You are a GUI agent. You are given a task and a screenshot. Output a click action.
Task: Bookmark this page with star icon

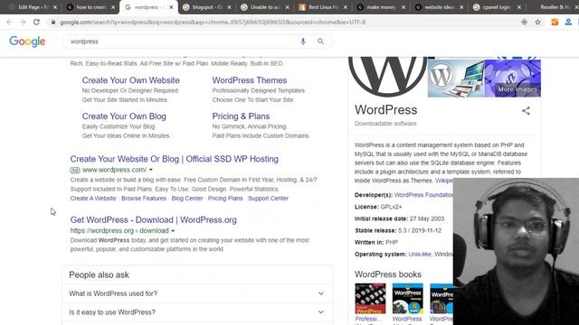click(537, 22)
